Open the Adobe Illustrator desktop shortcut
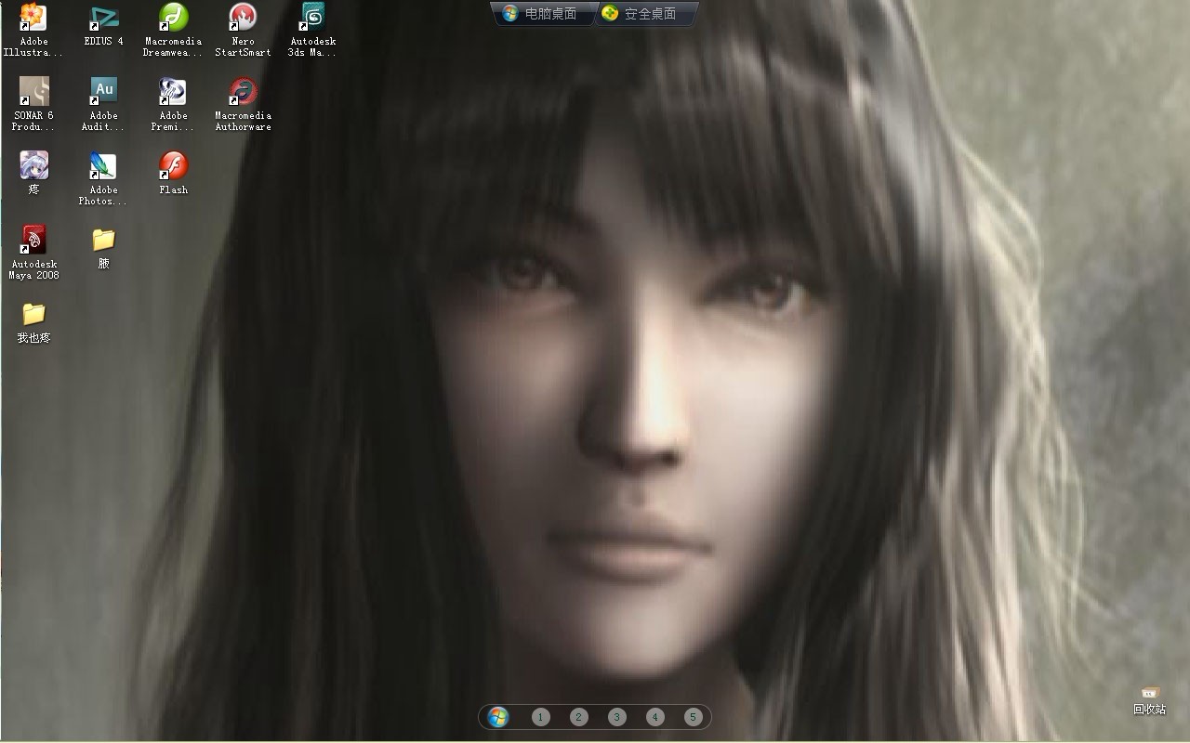The width and height of the screenshot is (1190, 743). (33, 19)
